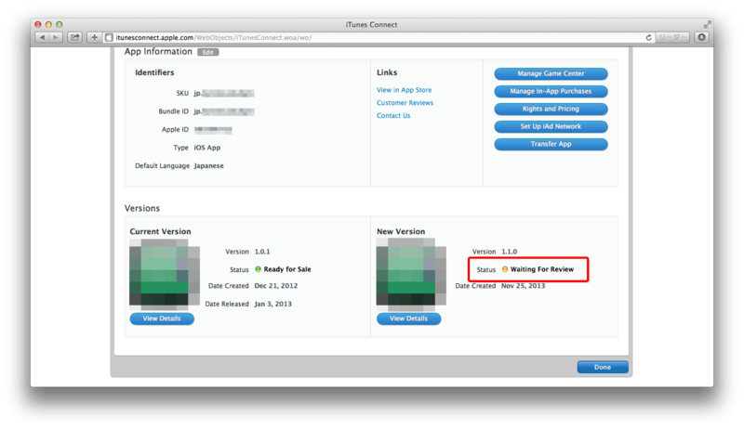This screenshot has height=429, width=744.
Task: Click the 'Waiting For Review' status text
Action: coord(542,269)
